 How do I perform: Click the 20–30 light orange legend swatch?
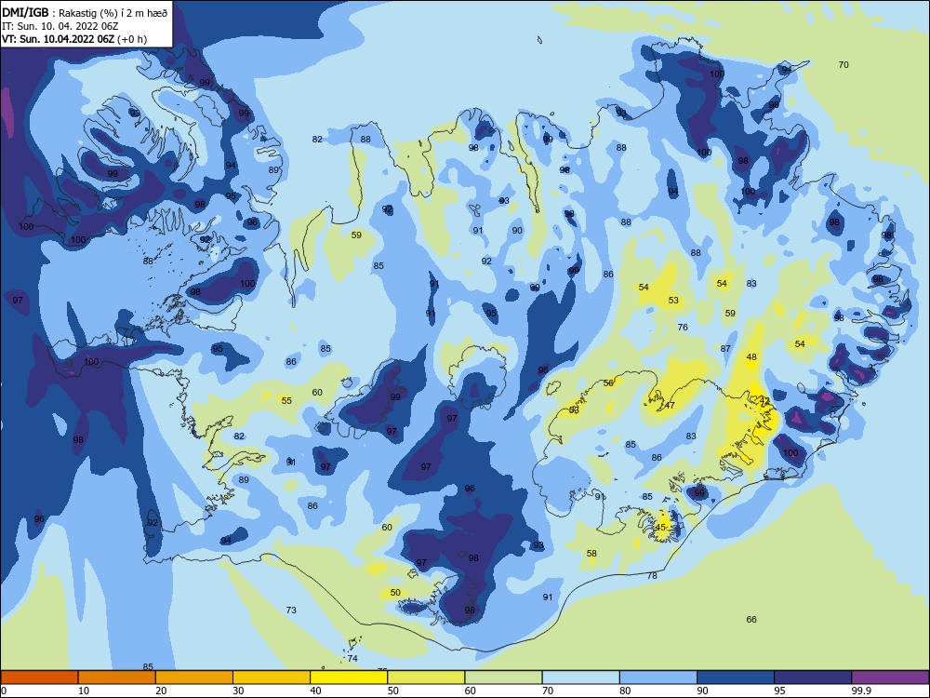[x=194, y=678]
